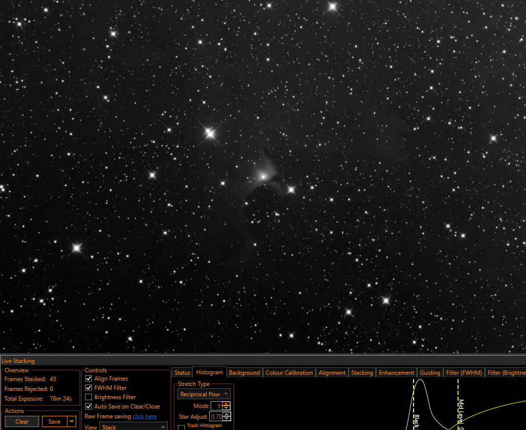Image resolution: width=526 pixels, height=430 pixels.
Task: Click the Clear button in Actions
Action: tap(22, 422)
